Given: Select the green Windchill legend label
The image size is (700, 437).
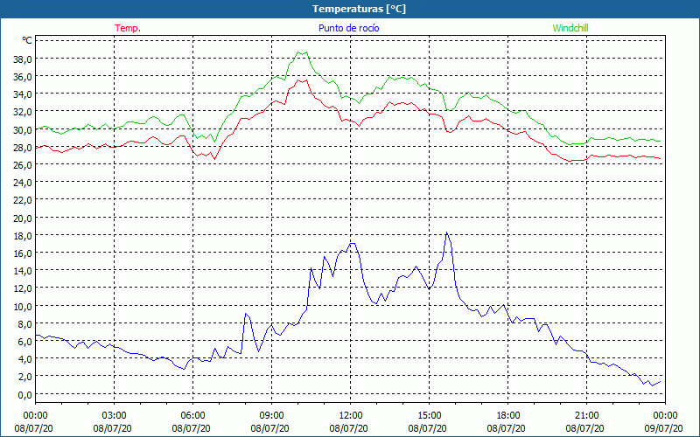Looking at the screenshot, I should point(570,28).
